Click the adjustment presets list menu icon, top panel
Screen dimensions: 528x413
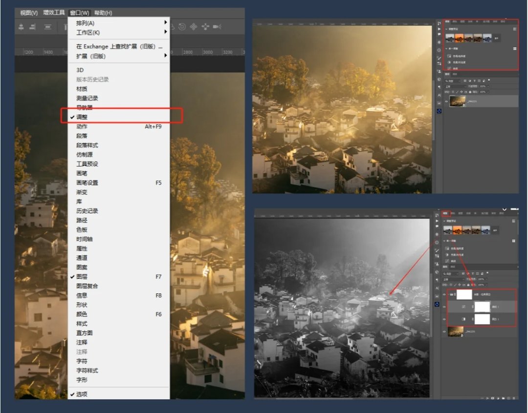coord(515,29)
